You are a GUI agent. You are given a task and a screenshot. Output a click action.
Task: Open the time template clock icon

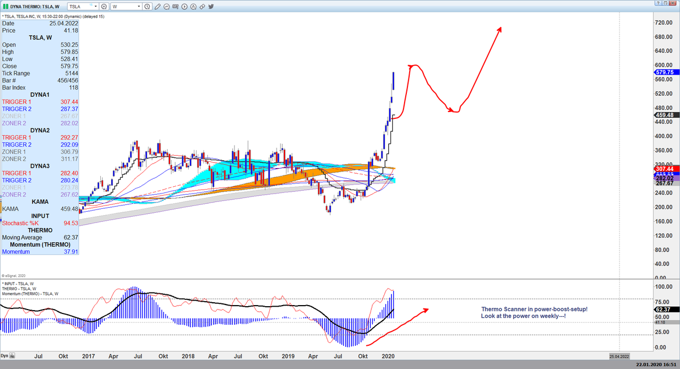click(x=147, y=7)
